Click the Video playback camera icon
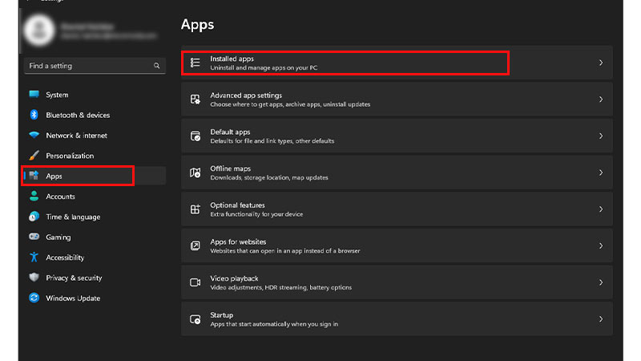641x361 pixels. pyautogui.click(x=195, y=282)
